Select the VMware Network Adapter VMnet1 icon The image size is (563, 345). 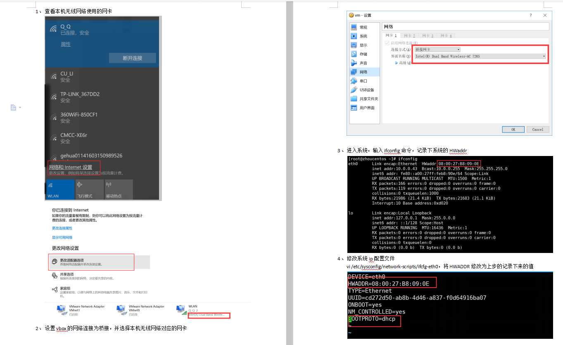(x=62, y=310)
